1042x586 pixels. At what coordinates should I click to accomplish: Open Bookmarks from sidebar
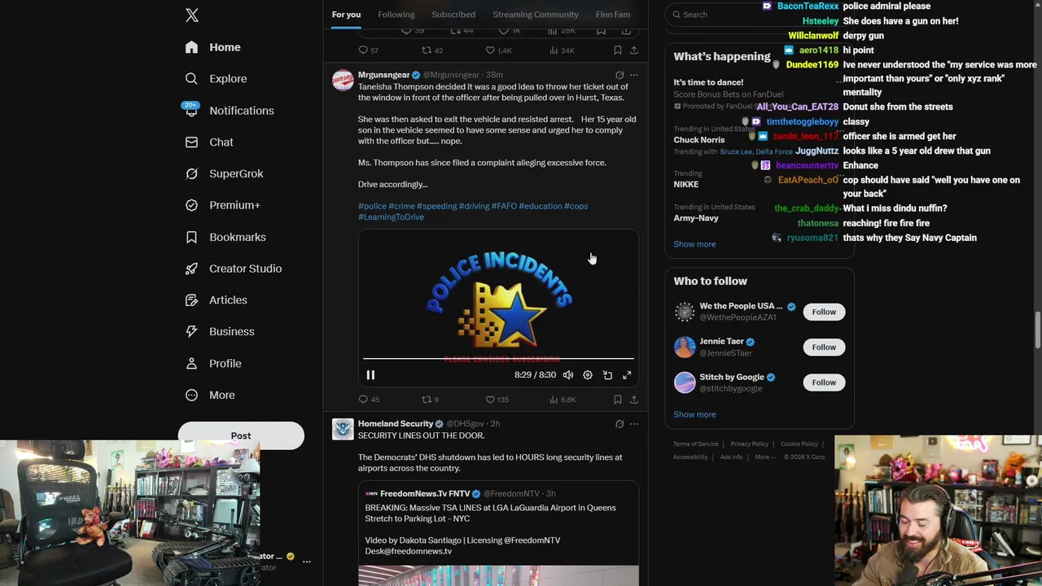225,237
